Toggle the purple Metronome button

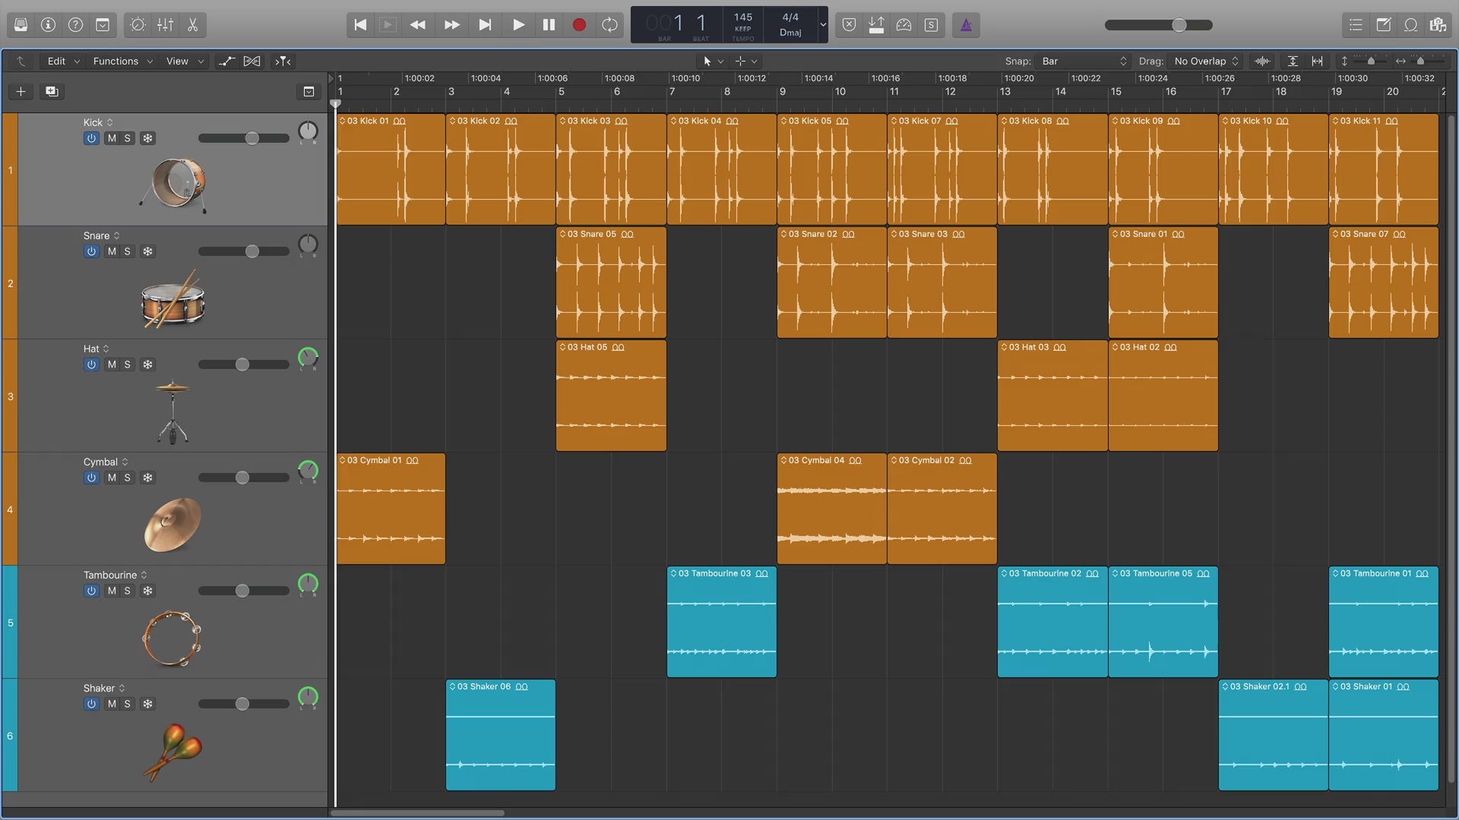click(966, 25)
